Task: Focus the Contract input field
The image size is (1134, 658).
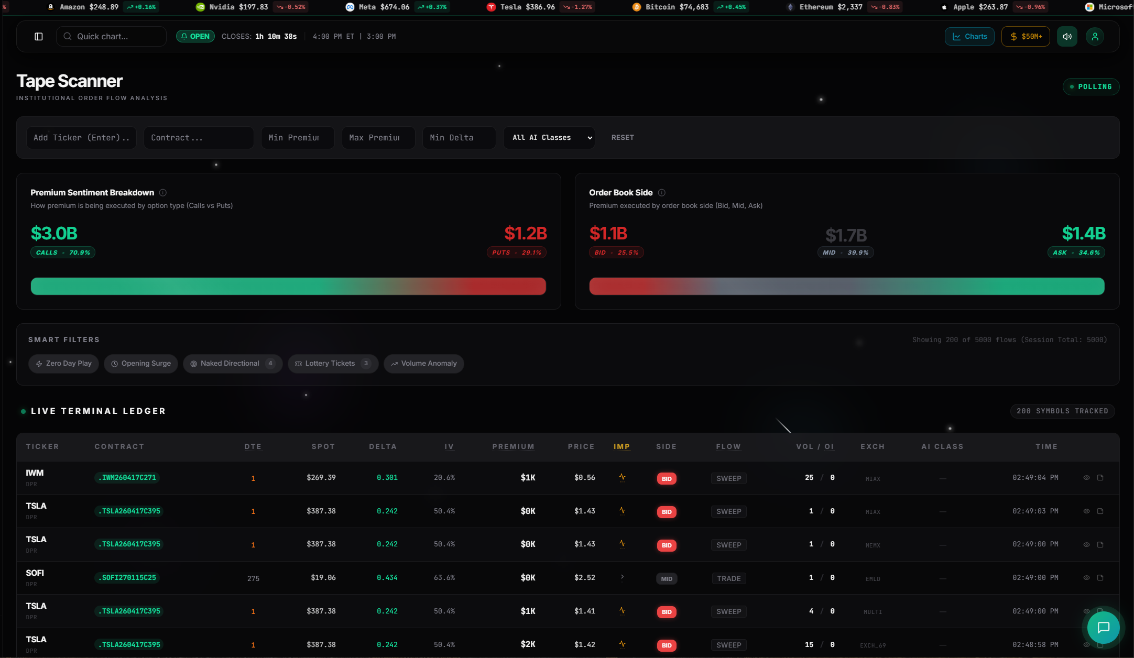Action: 199,137
